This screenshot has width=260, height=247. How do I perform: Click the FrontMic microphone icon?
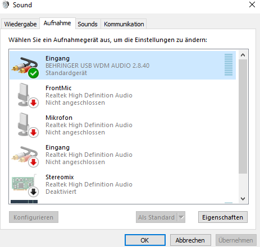(x=26, y=96)
